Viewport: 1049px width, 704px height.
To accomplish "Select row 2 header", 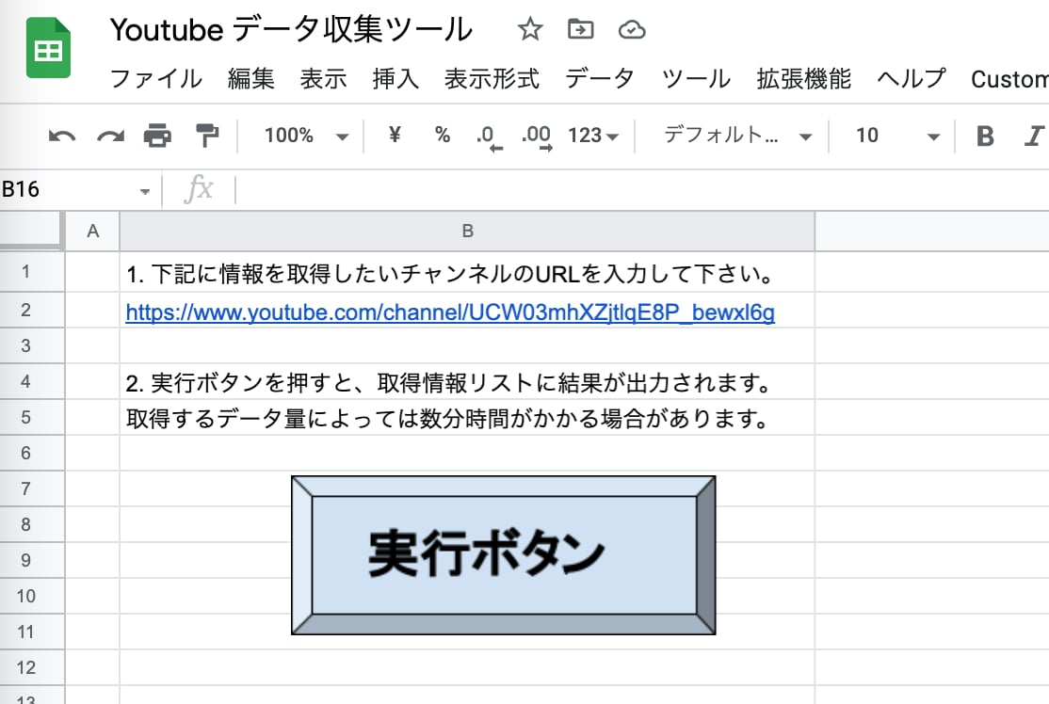I will pyautogui.click(x=31, y=310).
